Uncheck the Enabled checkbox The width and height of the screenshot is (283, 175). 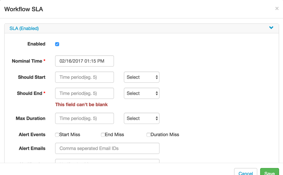[x=57, y=44]
